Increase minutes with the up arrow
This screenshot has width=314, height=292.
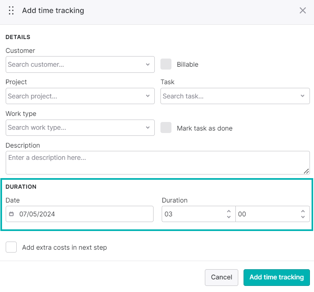click(x=303, y=211)
